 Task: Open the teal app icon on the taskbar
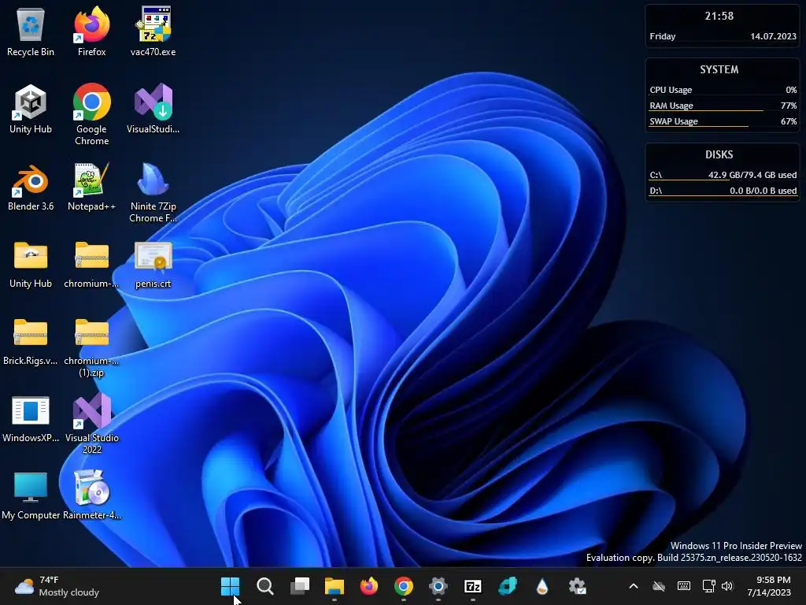click(x=508, y=586)
